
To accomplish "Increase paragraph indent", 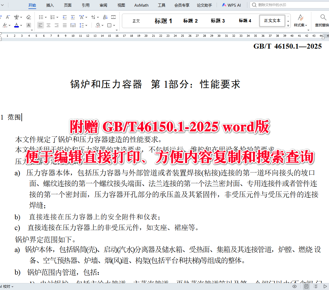I will [73, 17].
